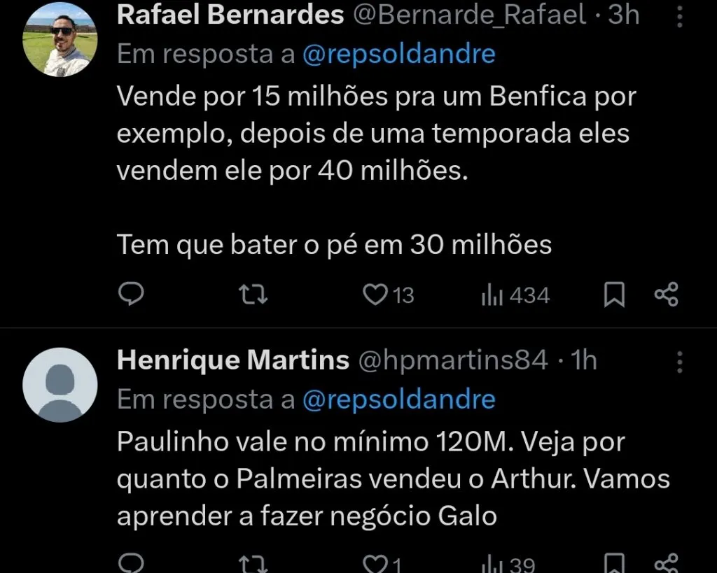Click Rafael Bernardes' profile picture
717x573 pixels.
[x=60, y=39]
